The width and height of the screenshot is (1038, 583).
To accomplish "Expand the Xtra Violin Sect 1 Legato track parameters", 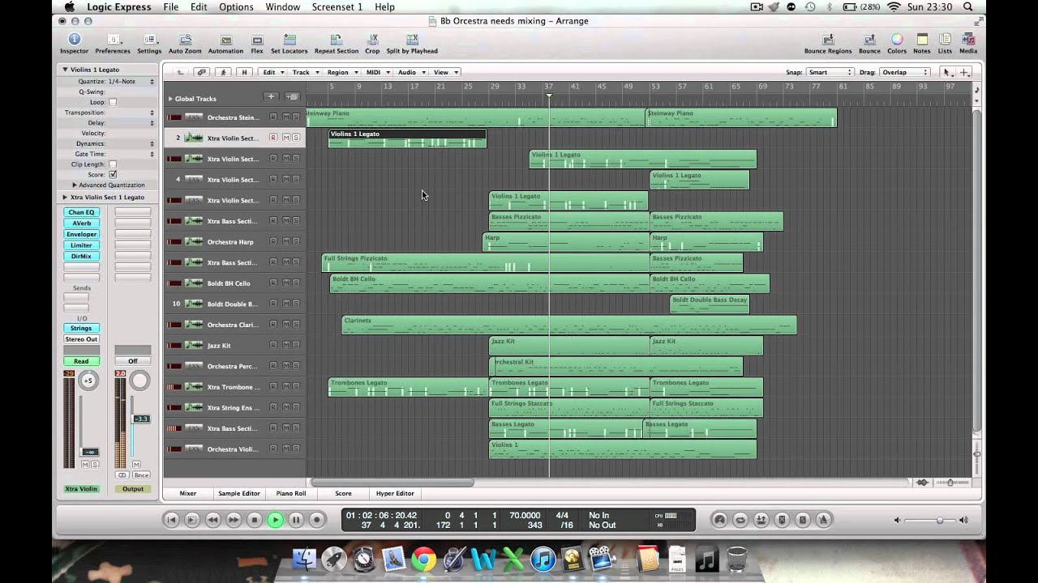I will (65, 197).
